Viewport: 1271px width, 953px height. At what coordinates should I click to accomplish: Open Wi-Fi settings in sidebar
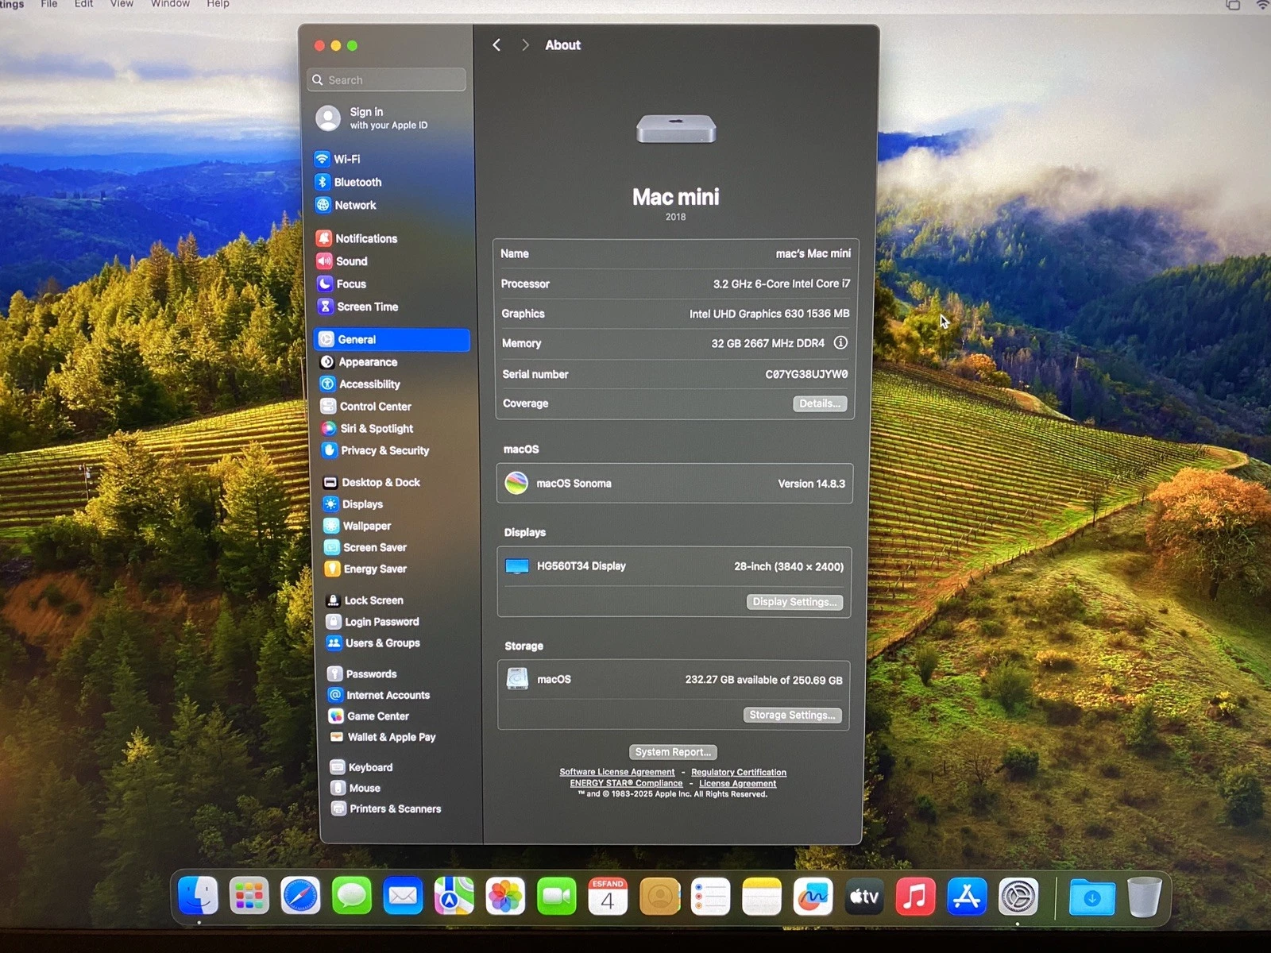point(346,159)
